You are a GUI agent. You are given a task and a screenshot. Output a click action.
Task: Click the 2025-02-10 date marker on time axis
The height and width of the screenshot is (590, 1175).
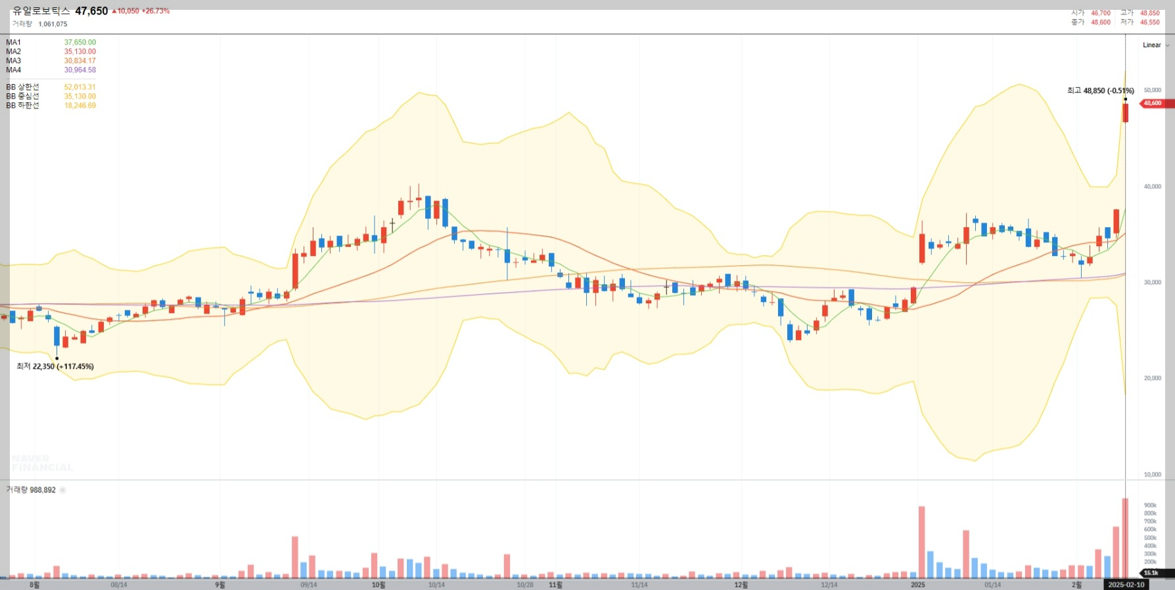click(x=1126, y=585)
